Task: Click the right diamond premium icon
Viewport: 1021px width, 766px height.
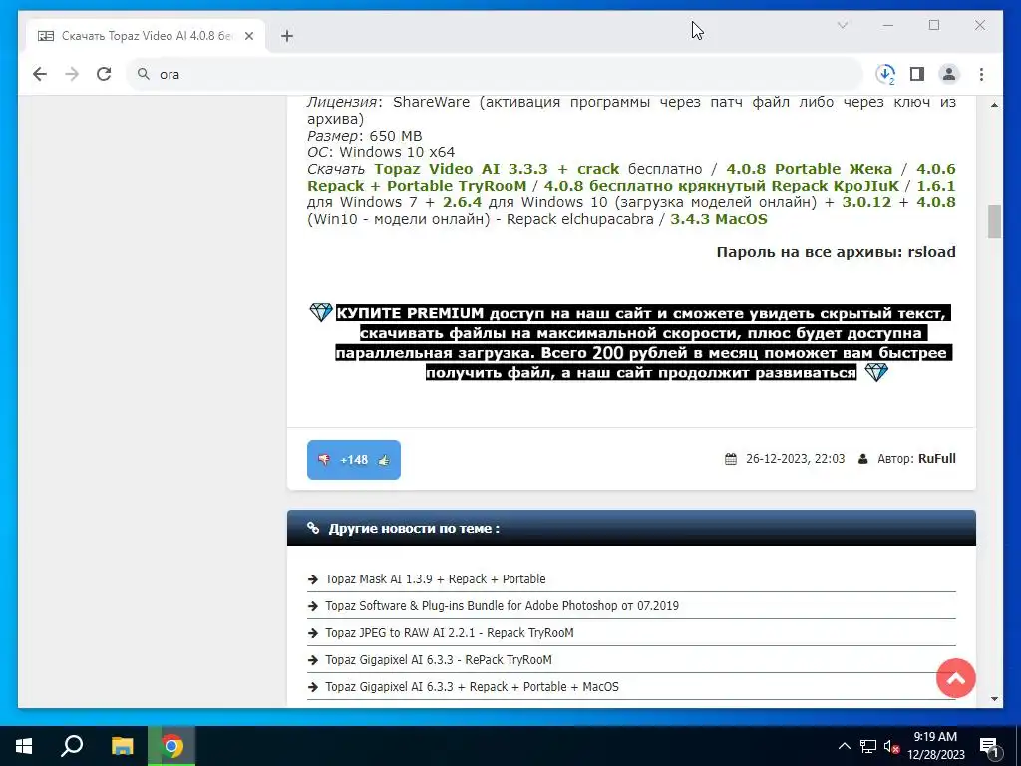Action: click(x=875, y=372)
